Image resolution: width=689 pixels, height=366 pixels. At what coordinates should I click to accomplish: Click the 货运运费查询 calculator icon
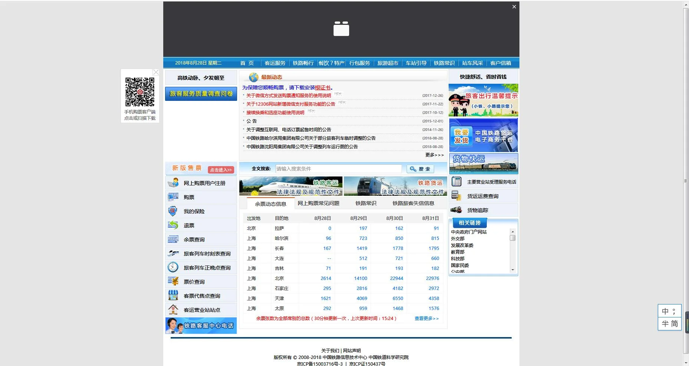[455, 195]
